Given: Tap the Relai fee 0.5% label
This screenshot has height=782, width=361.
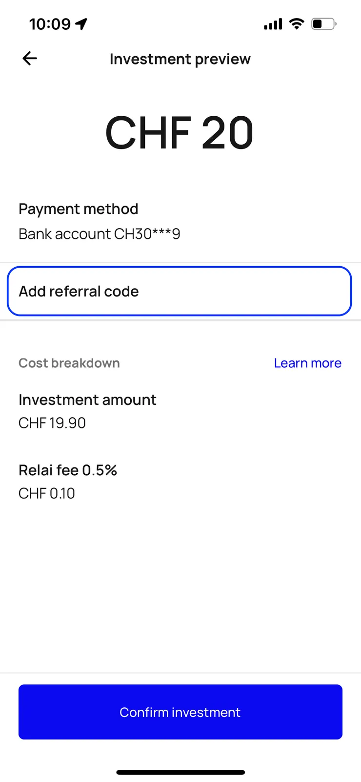Looking at the screenshot, I should click(x=68, y=470).
